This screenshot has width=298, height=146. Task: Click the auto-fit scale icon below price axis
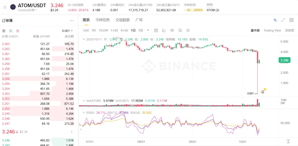(x=288, y=141)
